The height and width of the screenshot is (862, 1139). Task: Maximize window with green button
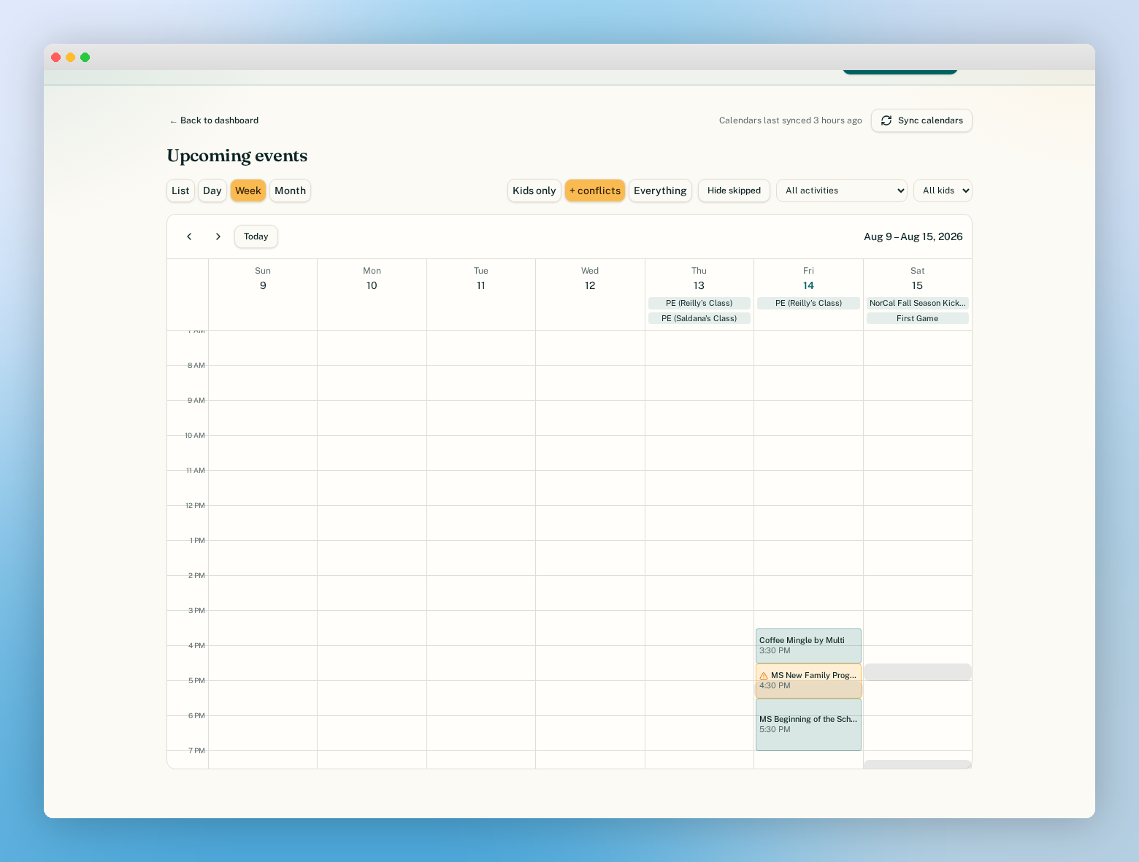[85, 57]
